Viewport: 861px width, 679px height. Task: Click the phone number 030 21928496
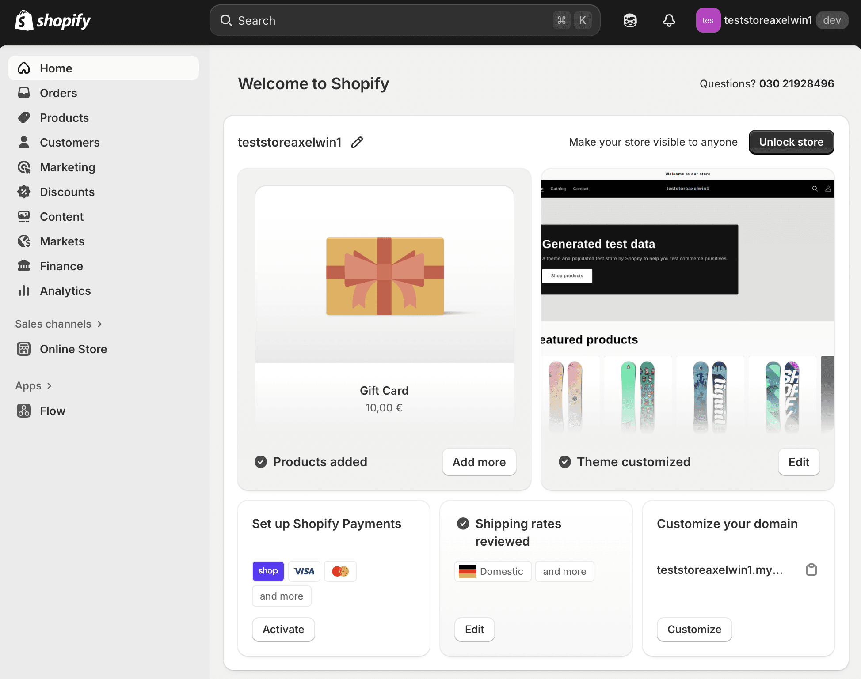pyautogui.click(x=796, y=83)
